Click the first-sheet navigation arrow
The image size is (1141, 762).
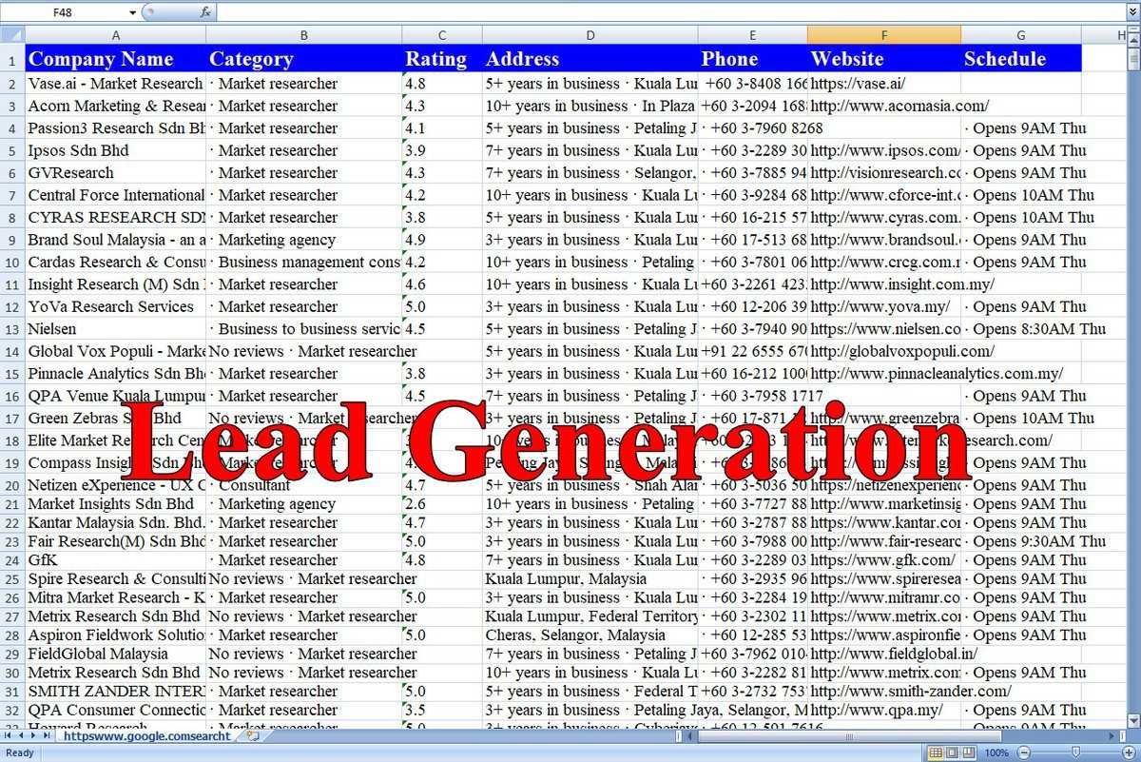click(x=6, y=734)
